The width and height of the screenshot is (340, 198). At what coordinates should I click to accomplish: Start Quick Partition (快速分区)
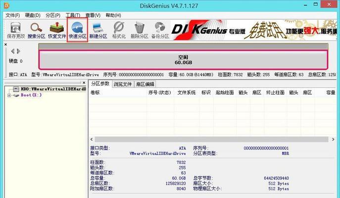[x=77, y=30]
